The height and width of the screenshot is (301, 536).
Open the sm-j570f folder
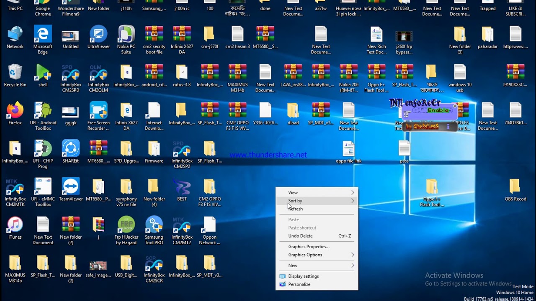[x=209, y=34]
